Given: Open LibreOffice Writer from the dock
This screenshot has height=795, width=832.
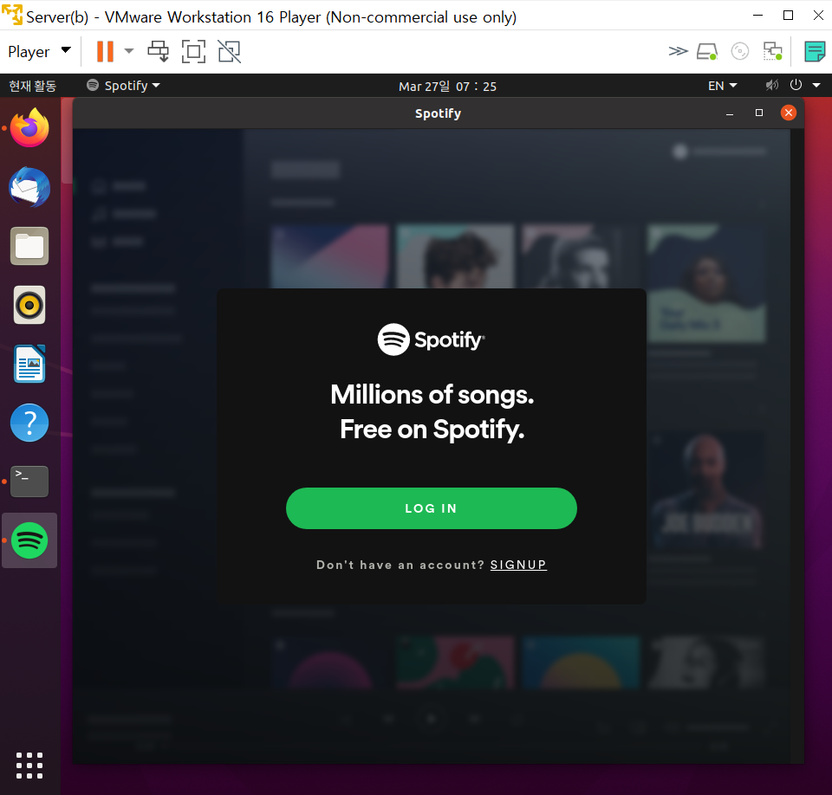Looking at the screenshot, I should [x=29, y=364].
